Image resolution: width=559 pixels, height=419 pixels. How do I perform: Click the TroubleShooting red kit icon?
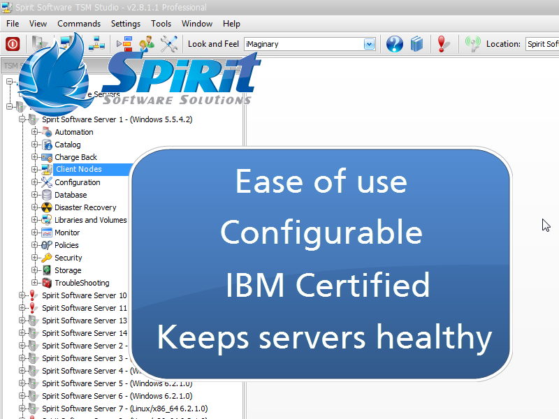47,283
